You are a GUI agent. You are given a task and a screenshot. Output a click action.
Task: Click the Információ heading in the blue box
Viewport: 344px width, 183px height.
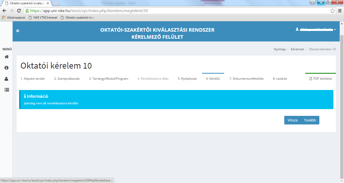(x=36, y=96)
